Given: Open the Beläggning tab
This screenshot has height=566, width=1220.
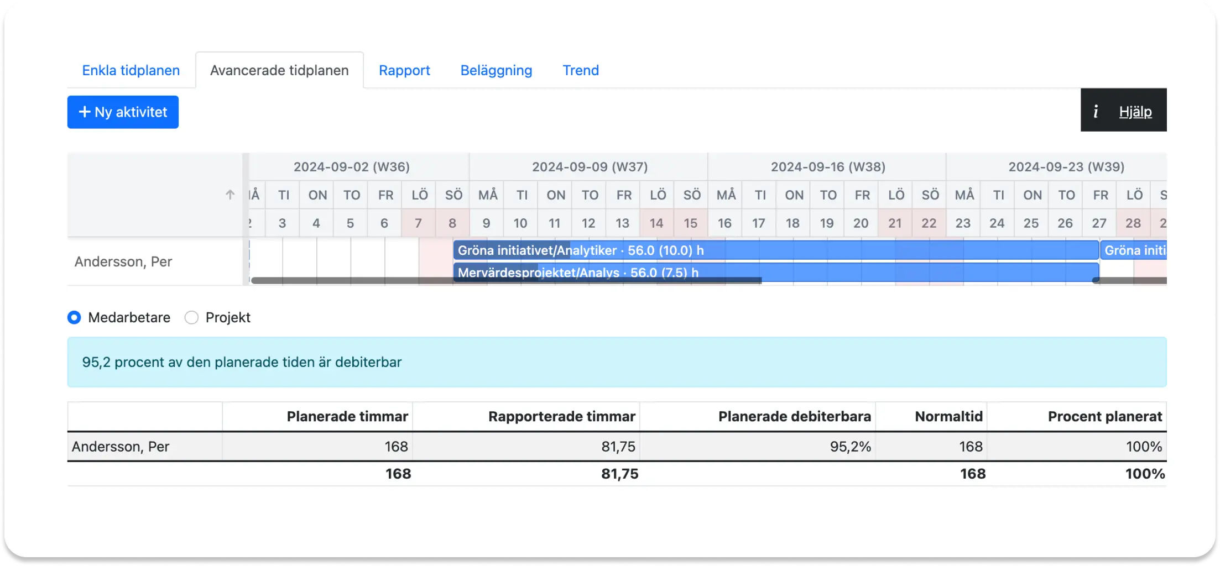Looking at the screenshot, I should 496,70.
